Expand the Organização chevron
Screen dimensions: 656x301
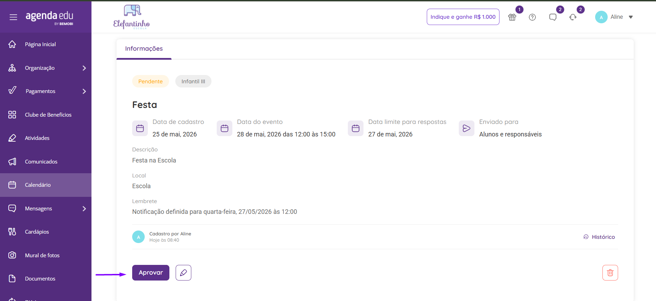click(x=84, y=68)
